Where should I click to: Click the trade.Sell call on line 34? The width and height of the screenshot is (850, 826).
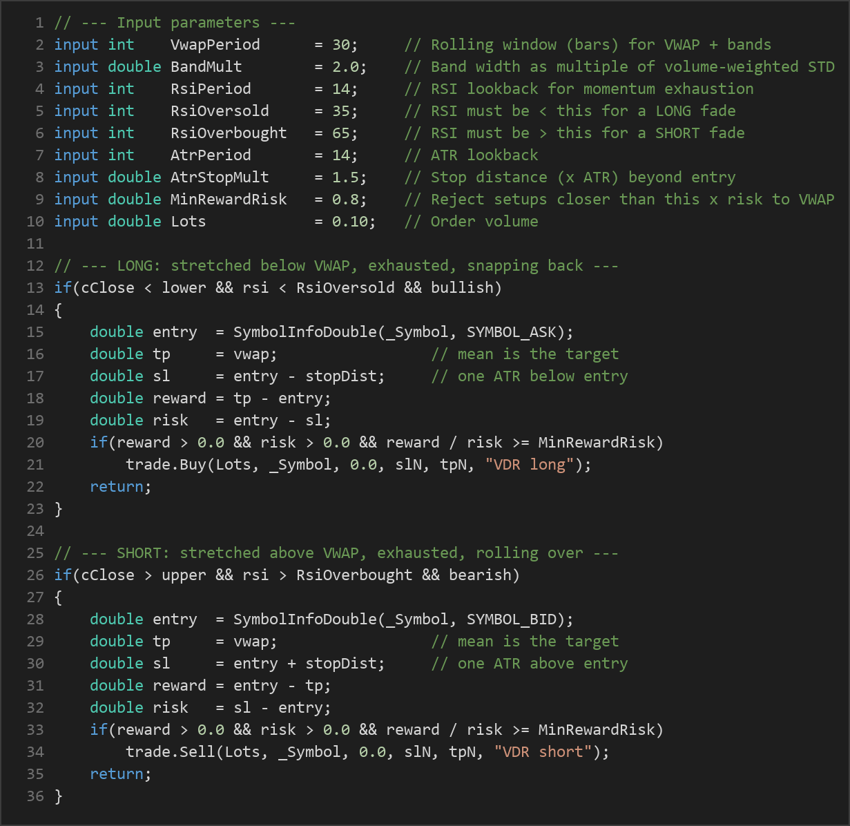368,752
